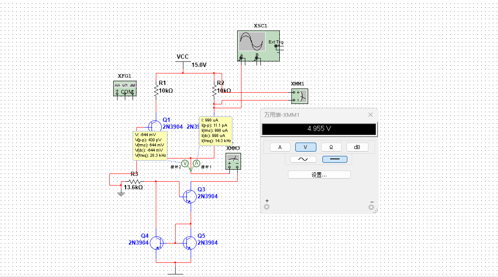The image size is (498, 277).
Task: Select voltage V measurement mode
Action: 306,147
